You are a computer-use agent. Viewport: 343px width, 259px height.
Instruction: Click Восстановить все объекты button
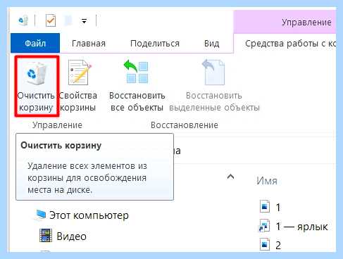pyautogui.click(x=137, y=86)
